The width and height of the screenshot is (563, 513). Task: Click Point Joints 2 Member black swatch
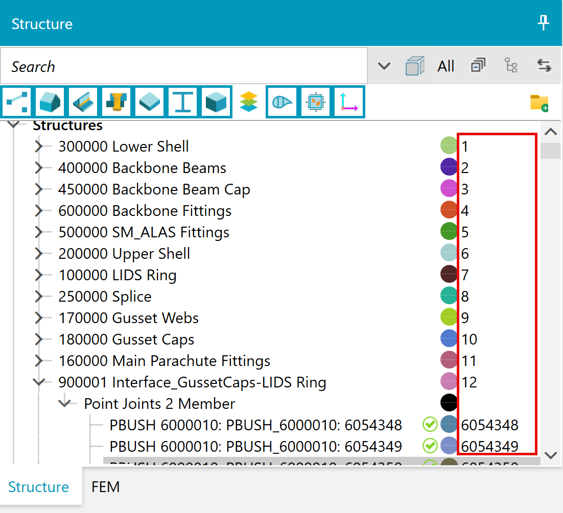click(x=449, y=403)
